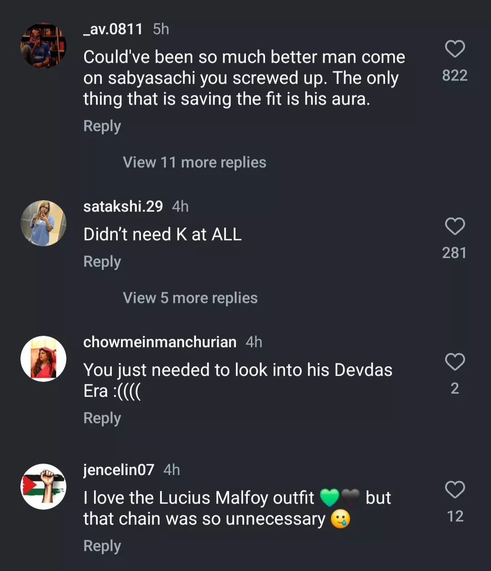Screen dimensions: 491x571
Task: Reply to the Devdas Era comment
Action: click(102, 418)
